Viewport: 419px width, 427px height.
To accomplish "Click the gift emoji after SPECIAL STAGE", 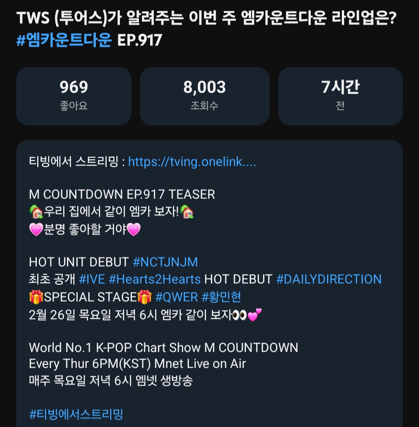I will (x=144, y=297).
